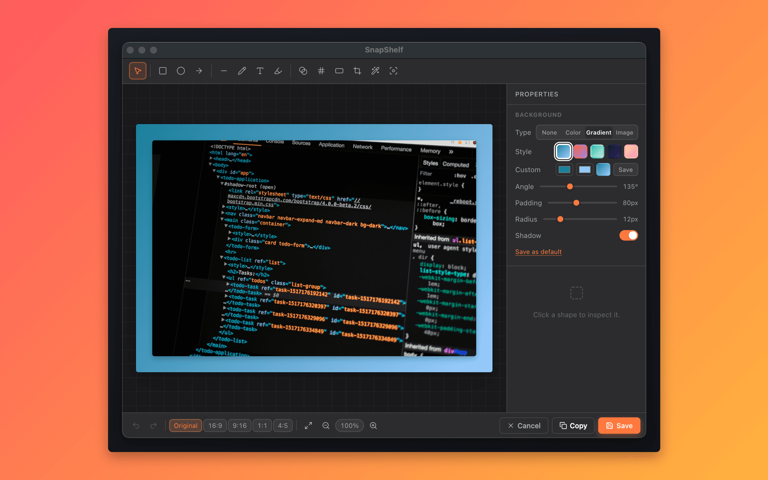
Task: Select the Pencil drawing tool
Action: click(242, 71)
